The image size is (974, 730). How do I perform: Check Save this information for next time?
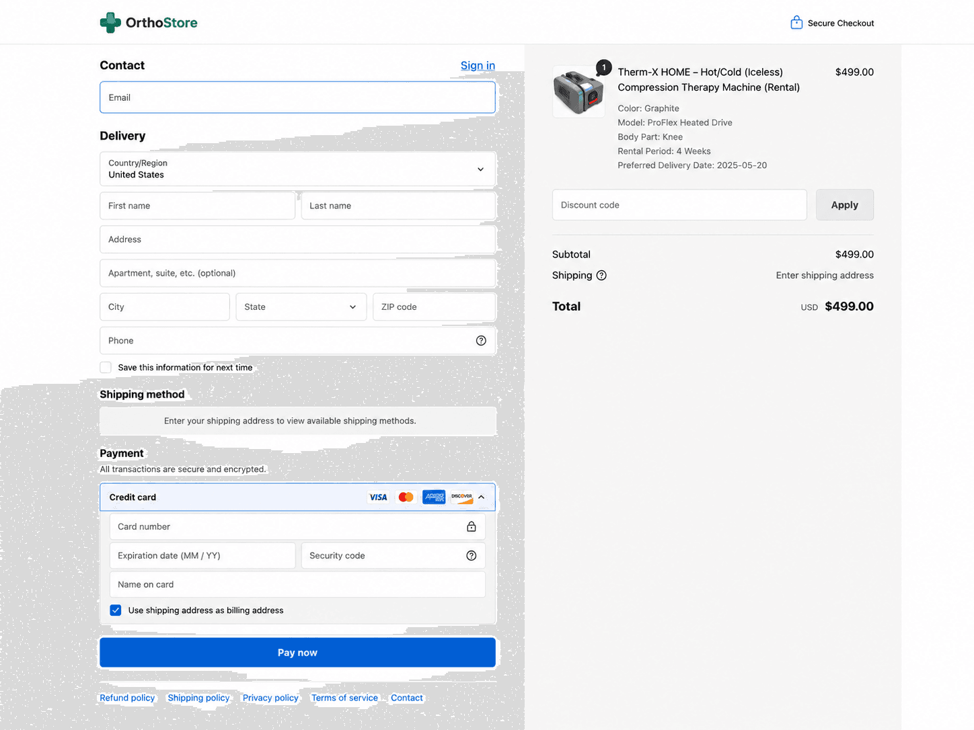click(x=106, y=368)
